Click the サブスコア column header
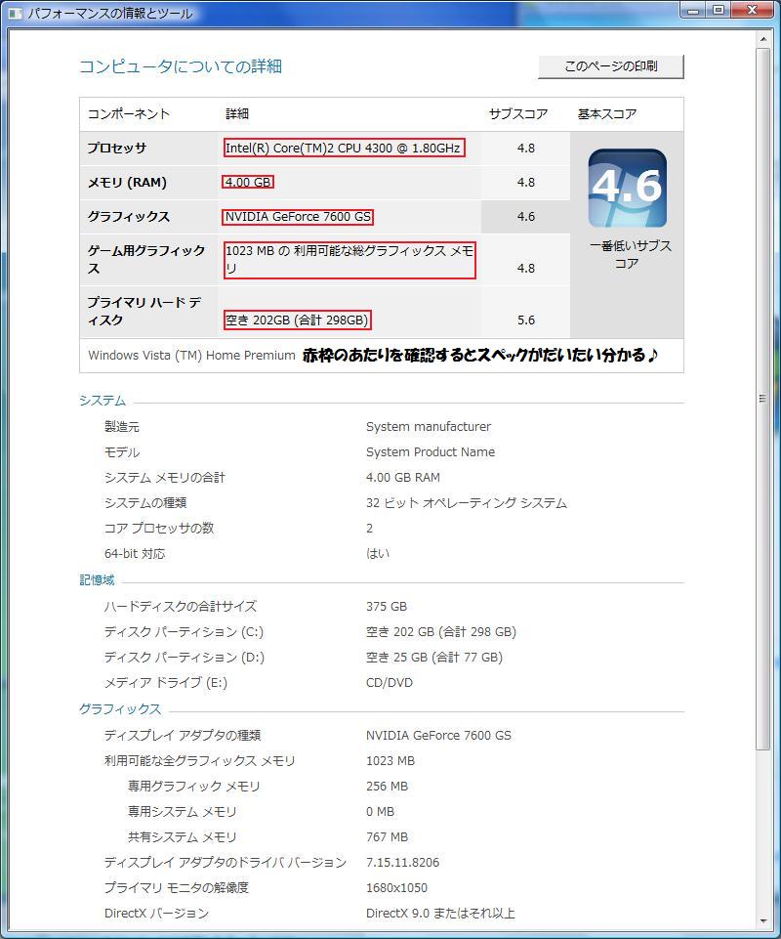 click(x=518, y=113)
